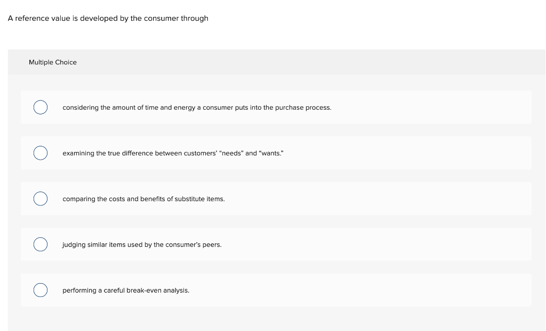Choose the answer about substitute items' costs and benefits
This screenshot has height=331, width=546.
coord(144,198)
